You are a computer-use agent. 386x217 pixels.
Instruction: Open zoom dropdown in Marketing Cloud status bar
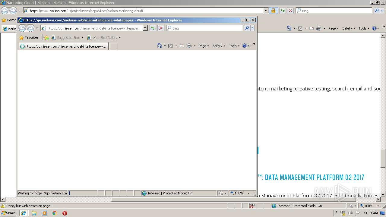click(378, 206)
